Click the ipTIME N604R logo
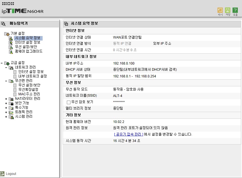 click(x=23, y=11)
